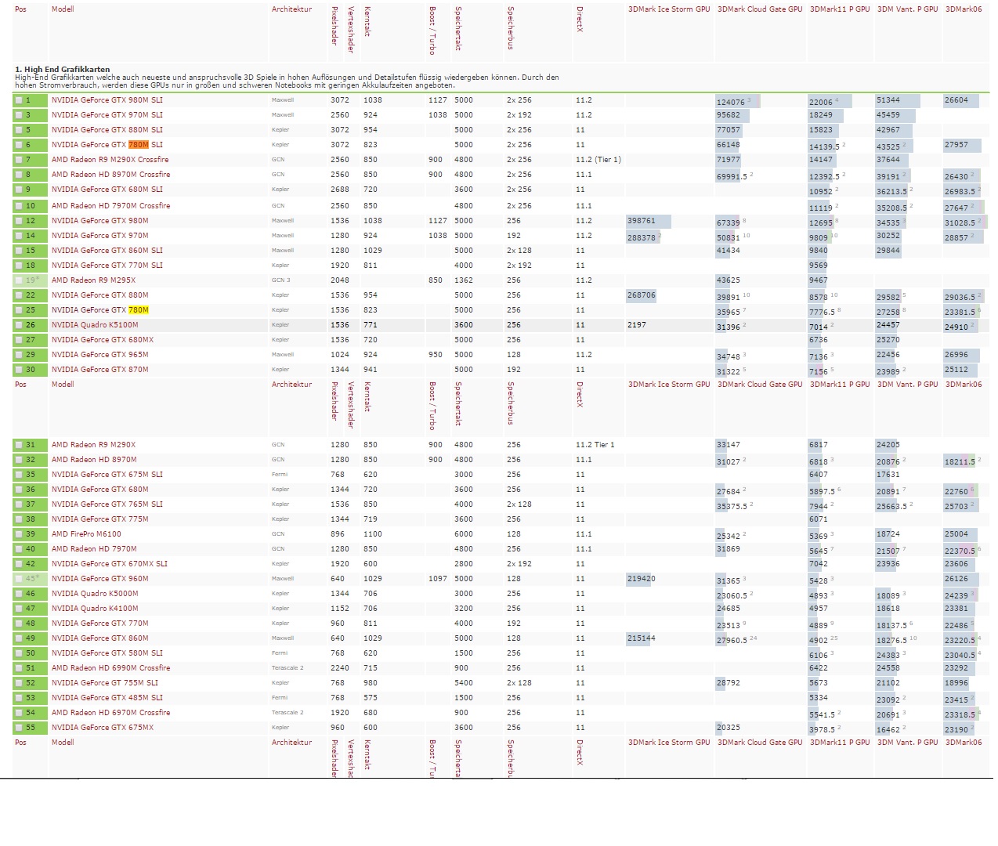
Task: Follow the NVIDIA GeForce GTX 680M SLI link
Action: tap(107, 190)
